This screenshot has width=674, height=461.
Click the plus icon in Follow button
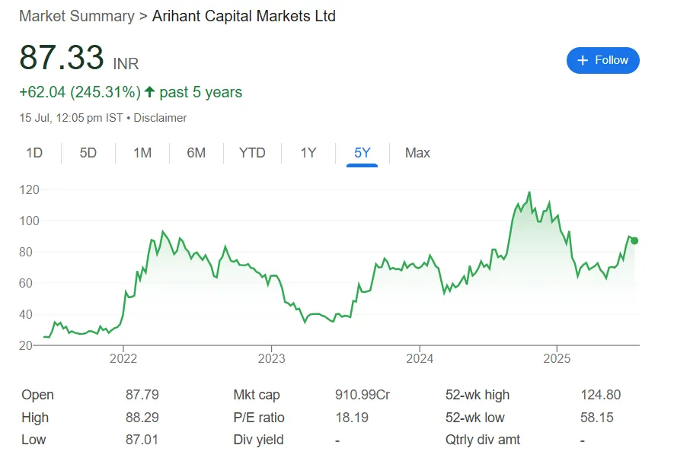583,61
